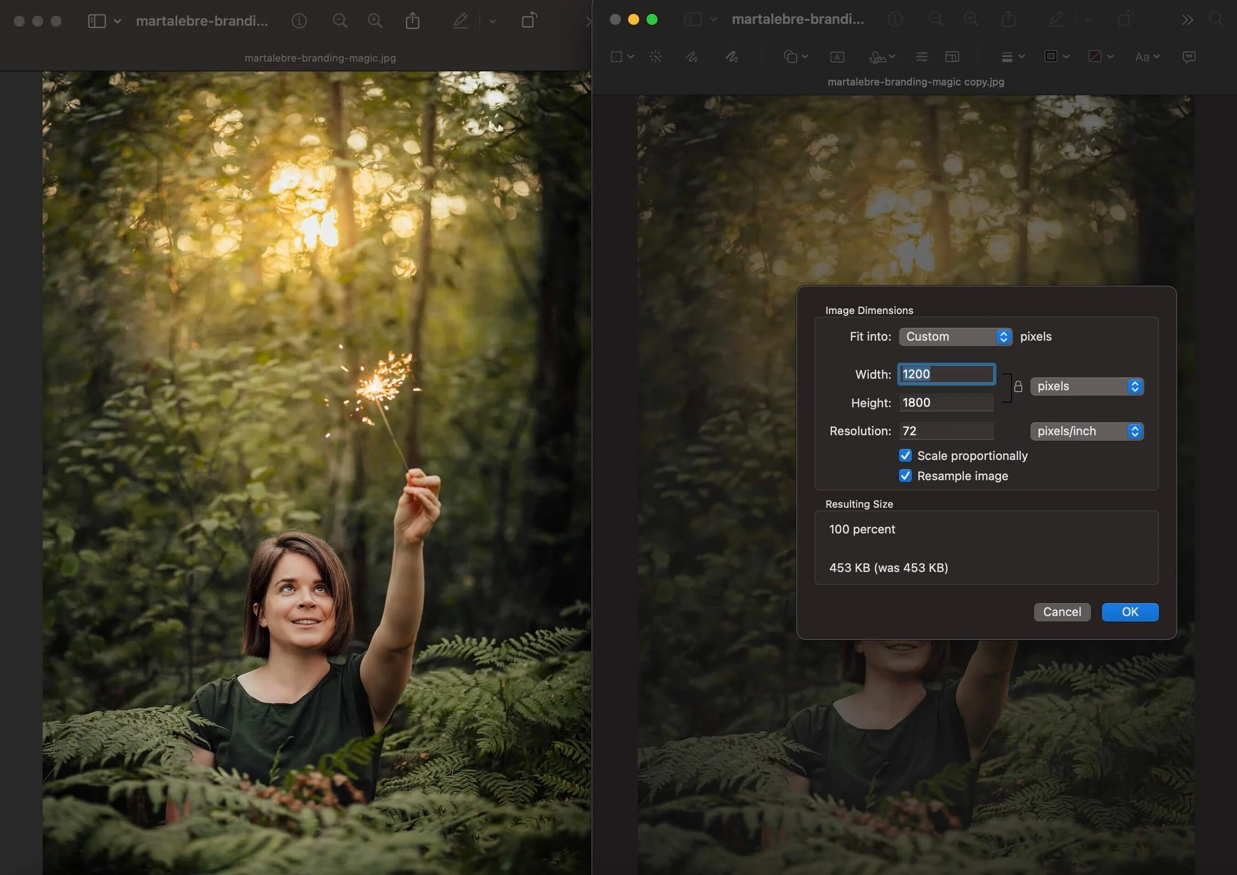Screen dimensions: 1237x875
Task: Select the Sketch drawing tool
Action: click(691, 56)
